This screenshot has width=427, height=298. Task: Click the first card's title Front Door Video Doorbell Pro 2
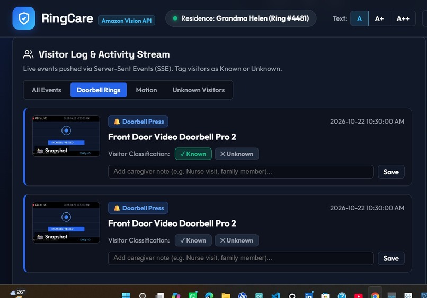(x=172, y=137)
